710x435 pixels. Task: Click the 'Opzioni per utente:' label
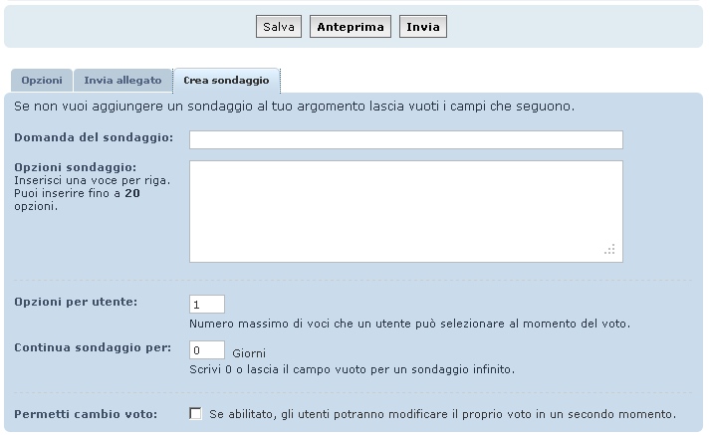tap(76, 301)
